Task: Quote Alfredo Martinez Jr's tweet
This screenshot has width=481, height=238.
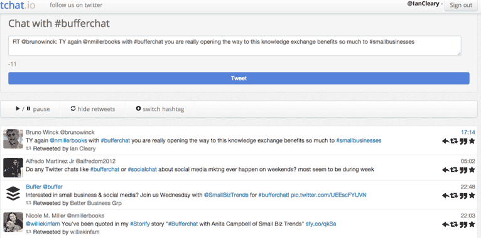Action: [x=463, y=170]
